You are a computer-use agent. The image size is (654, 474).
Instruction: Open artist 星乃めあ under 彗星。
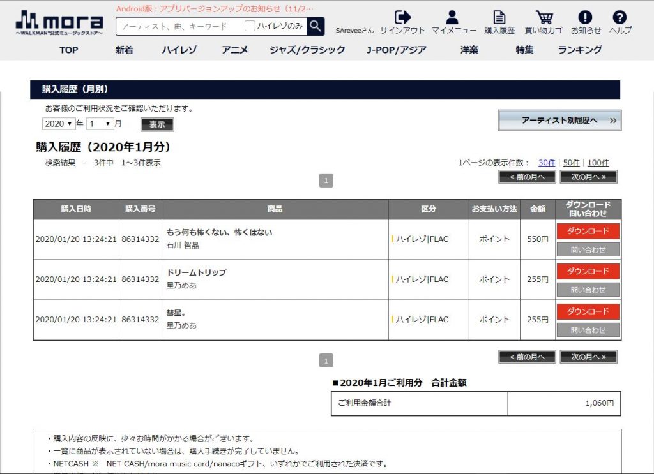181,325
